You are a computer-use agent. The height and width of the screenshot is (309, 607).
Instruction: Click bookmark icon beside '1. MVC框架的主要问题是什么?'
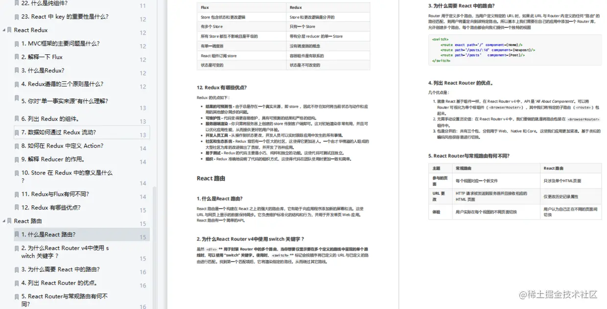point(17,44)
